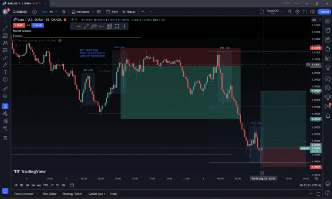Open the USD currency dropdown on price axis
This screenshot has width=332, height=199.
point(316,20)
